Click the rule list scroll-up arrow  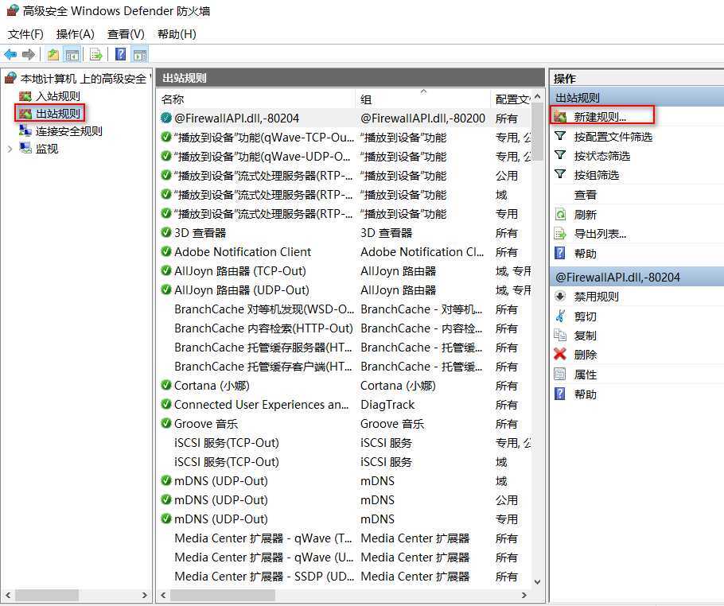pos(538,96)
